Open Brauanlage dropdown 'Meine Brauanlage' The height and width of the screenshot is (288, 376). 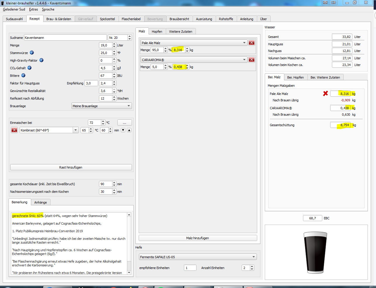[102, 106]
